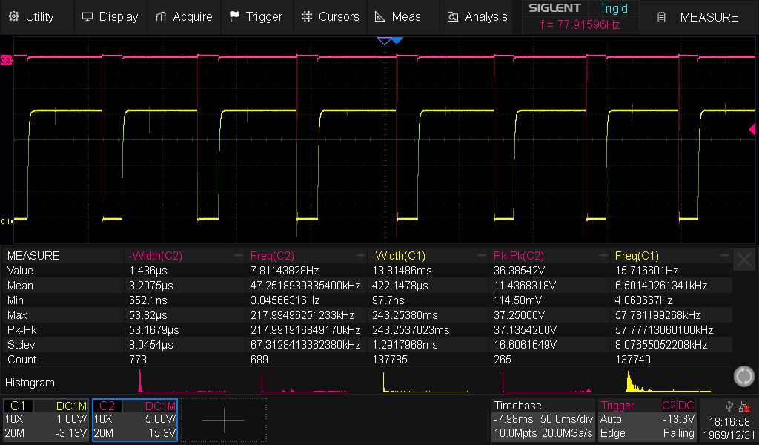Remove the -Width(C2) measurement column
759x445 pixels.
(239, 256)
